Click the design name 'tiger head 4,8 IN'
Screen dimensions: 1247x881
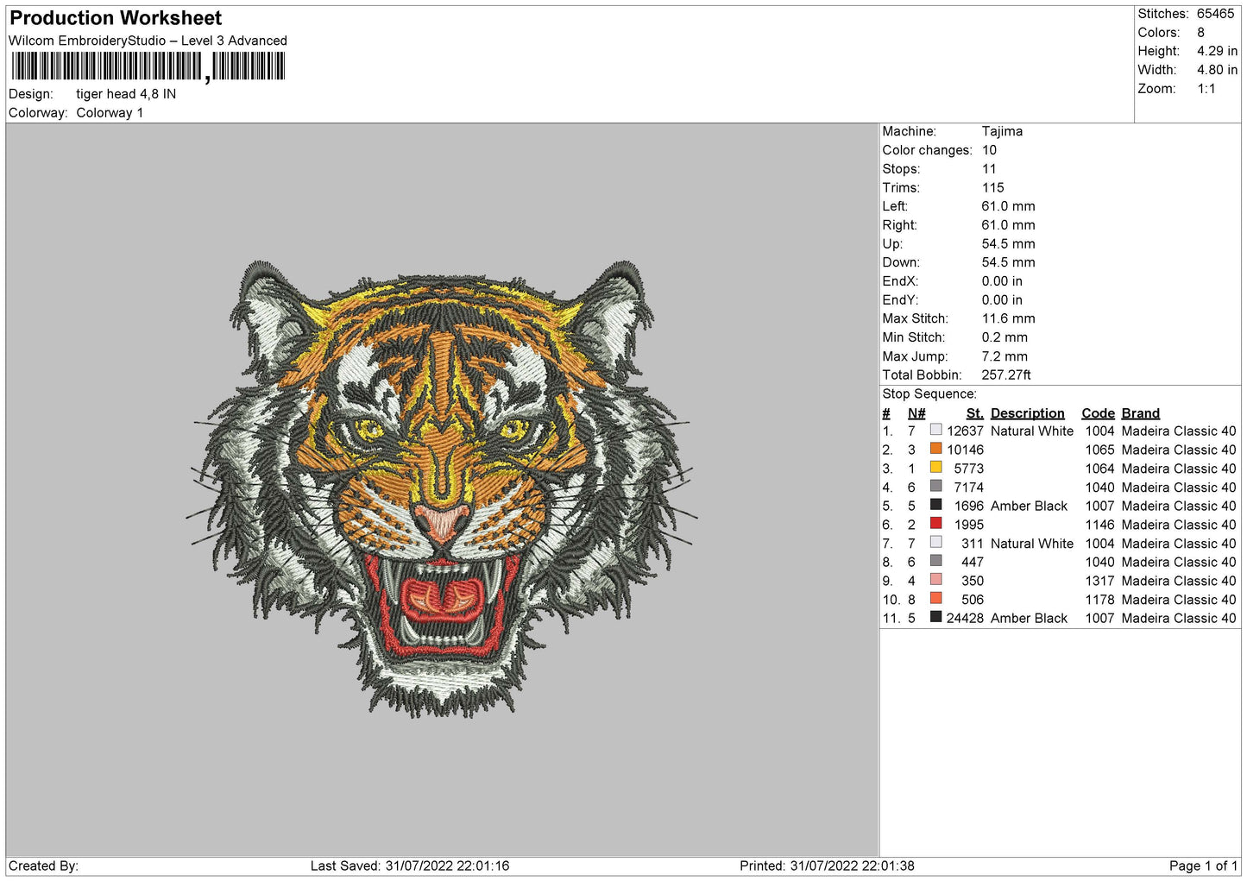click(x=126, y=94)
